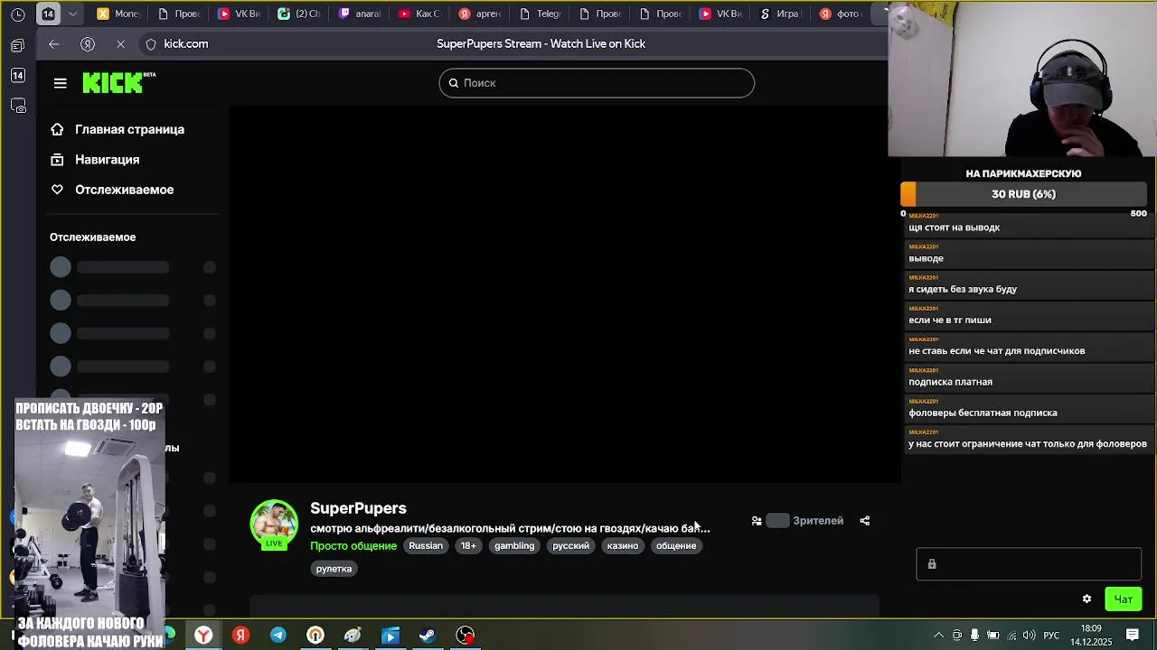This screenshot has height=650, width=1157.
Task: Switch to the (2) Ch tab
Action: (x=299, y=14)
